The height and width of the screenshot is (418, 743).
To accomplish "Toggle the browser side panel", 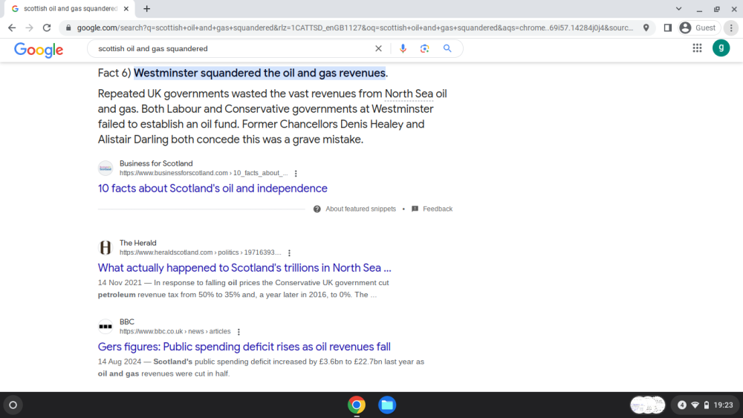I will click(x=668, y=28).
